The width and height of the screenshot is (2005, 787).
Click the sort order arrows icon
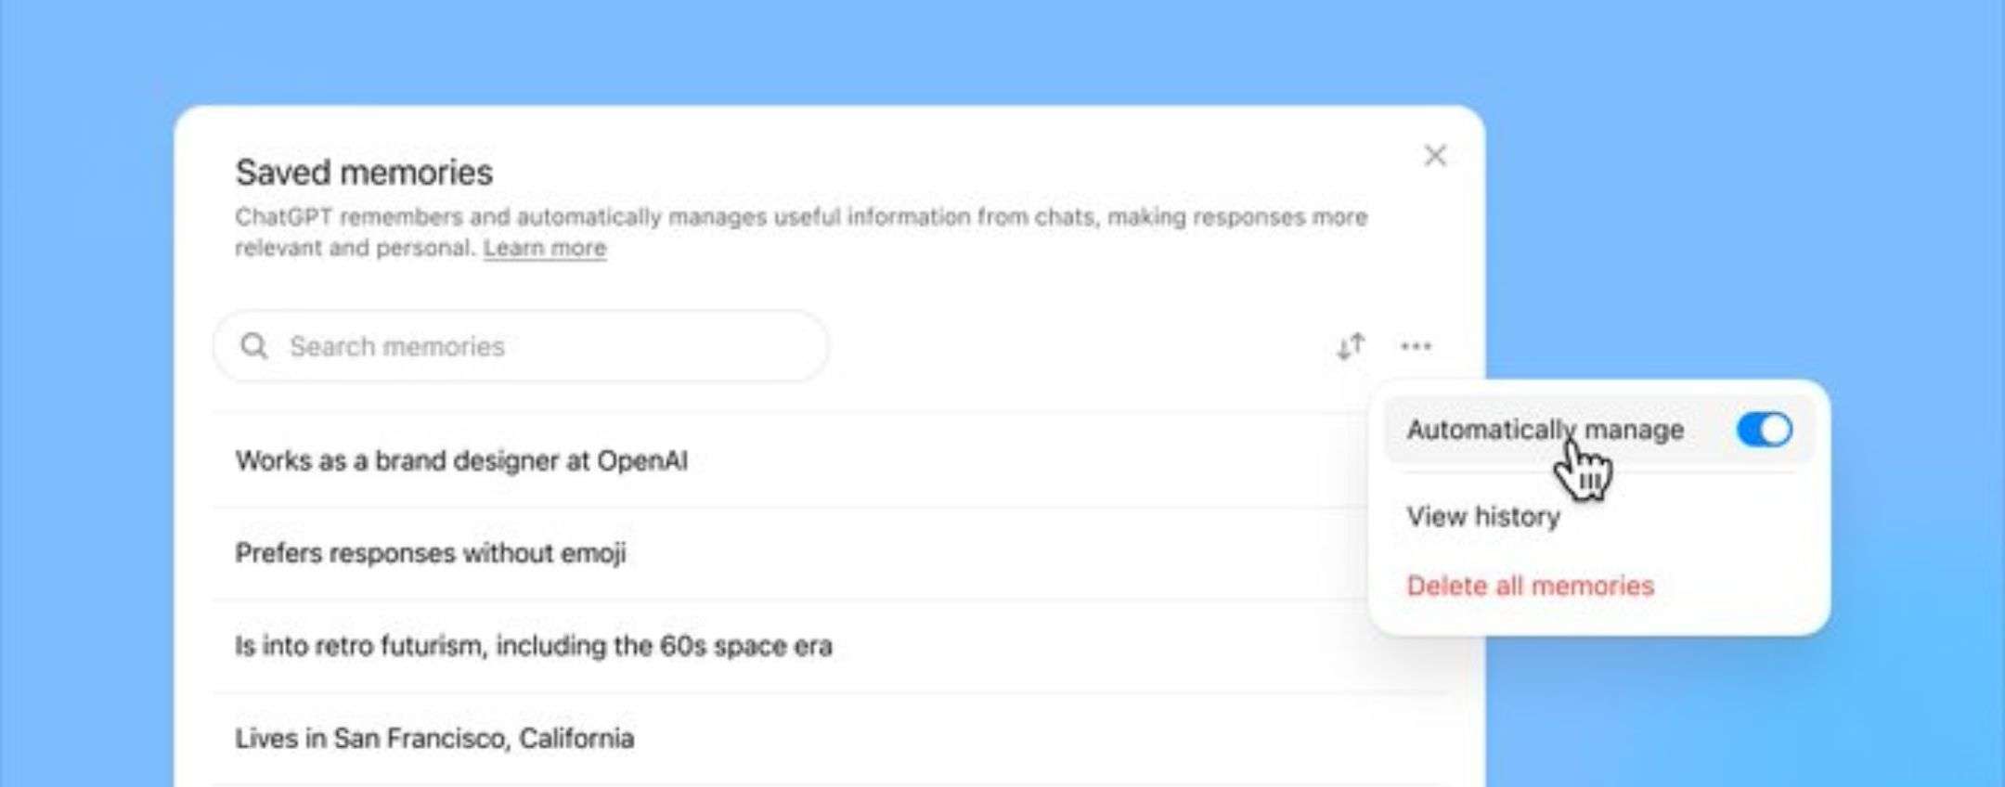click(x=1351, y=346)
